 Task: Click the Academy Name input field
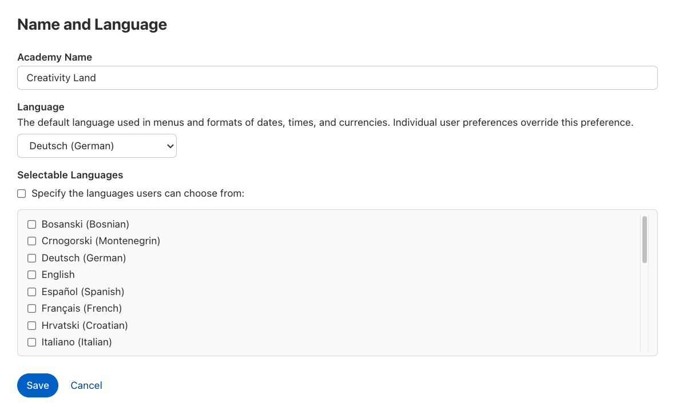[337, 78]
